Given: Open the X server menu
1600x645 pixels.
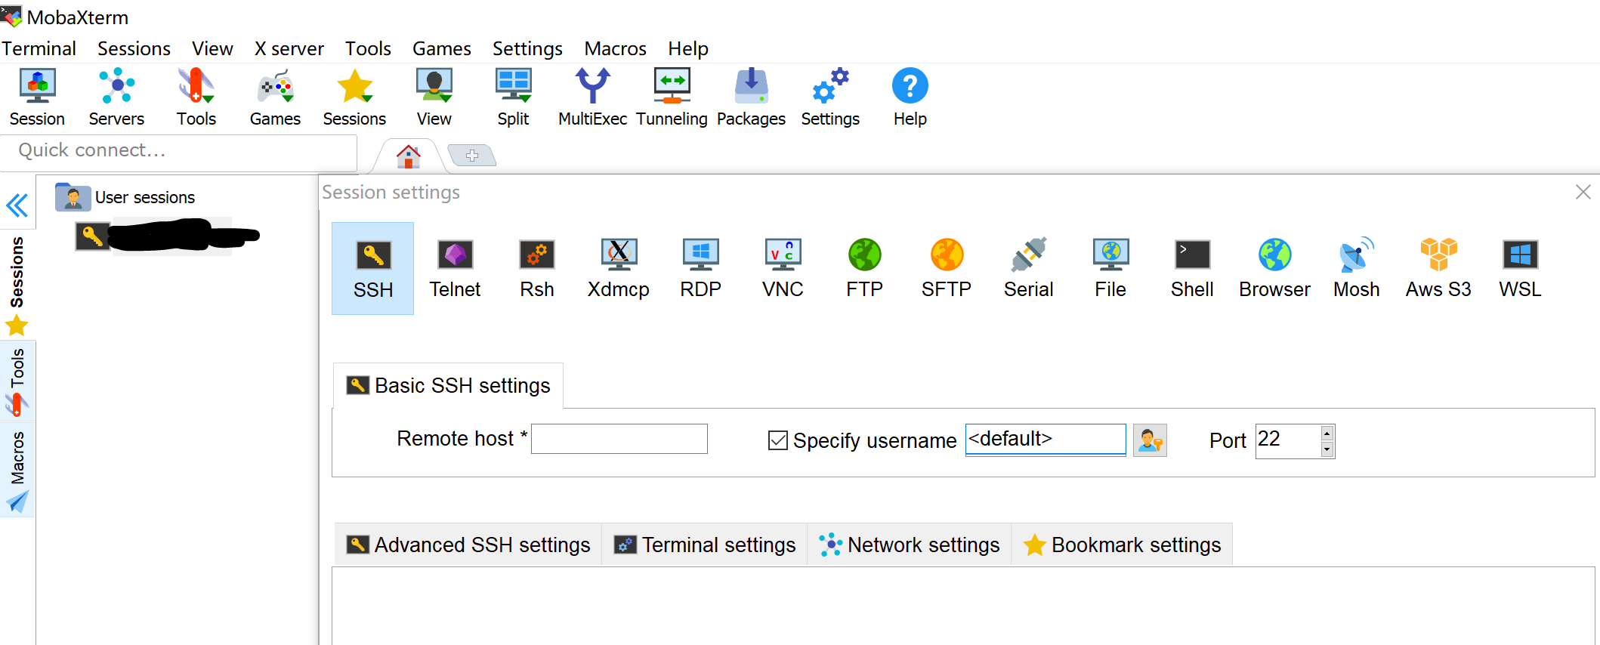Looking at the screenshot, I should point(289,48).
